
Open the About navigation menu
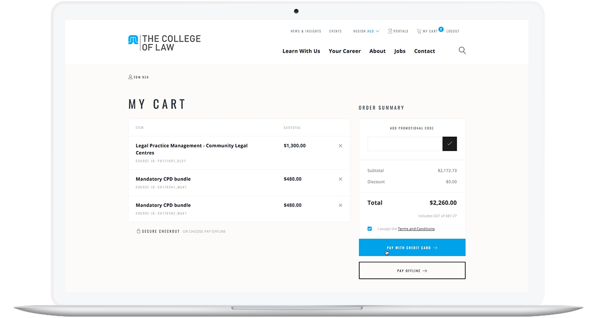pyautogui.click(x=377, y=51)
